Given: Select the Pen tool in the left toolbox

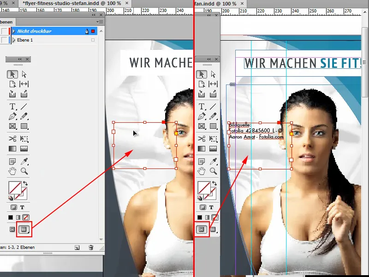Looking at the screenshot, I should 12,116.
